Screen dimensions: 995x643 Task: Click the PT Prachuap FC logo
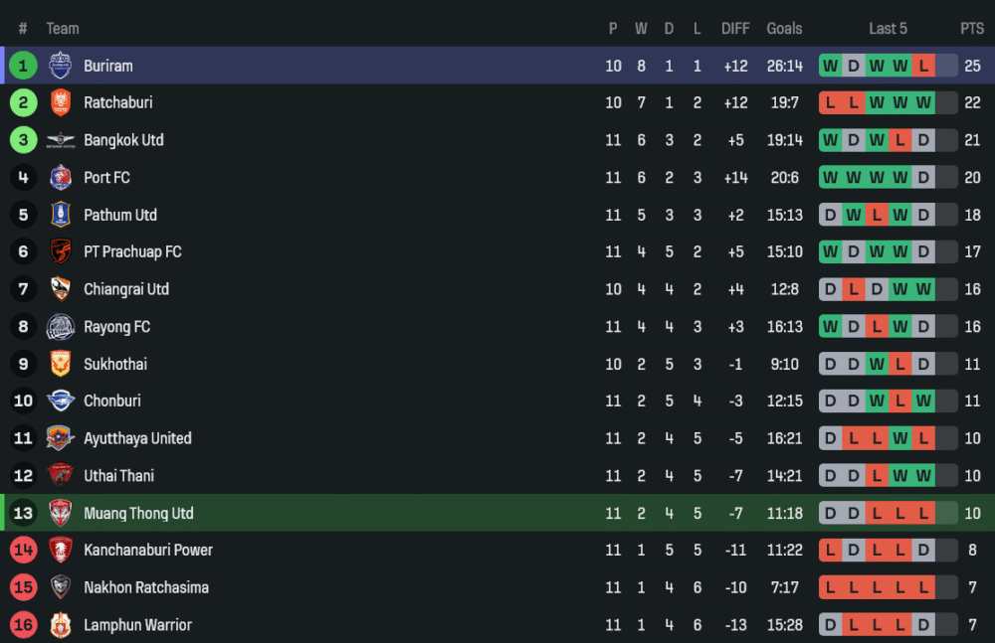coord(61,252)
